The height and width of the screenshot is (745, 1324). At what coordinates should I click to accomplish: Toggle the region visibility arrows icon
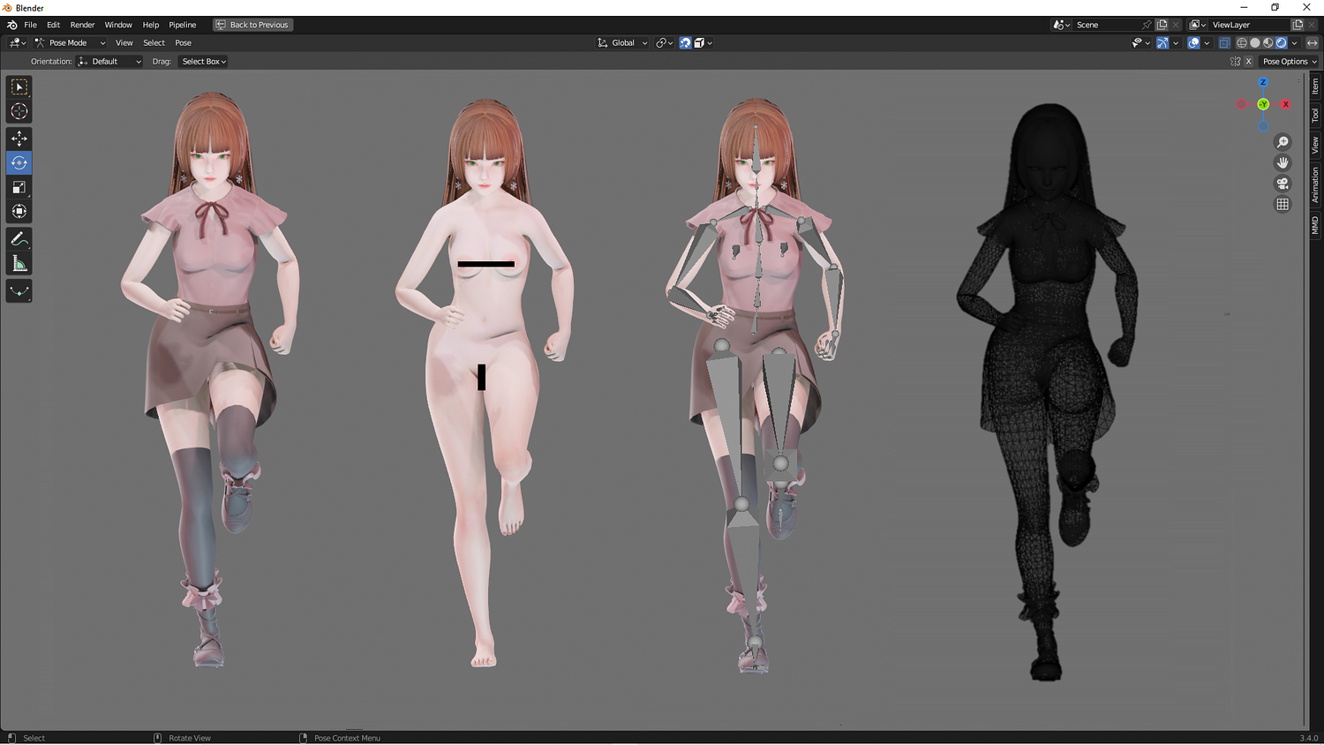(x=1313, y=42)
